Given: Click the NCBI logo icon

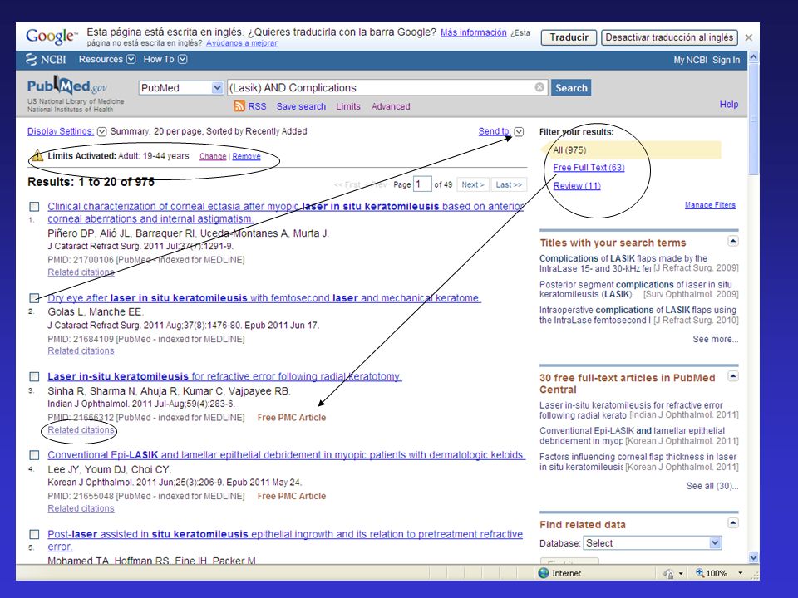Looking at the screenshot, I should pos(32,60).
